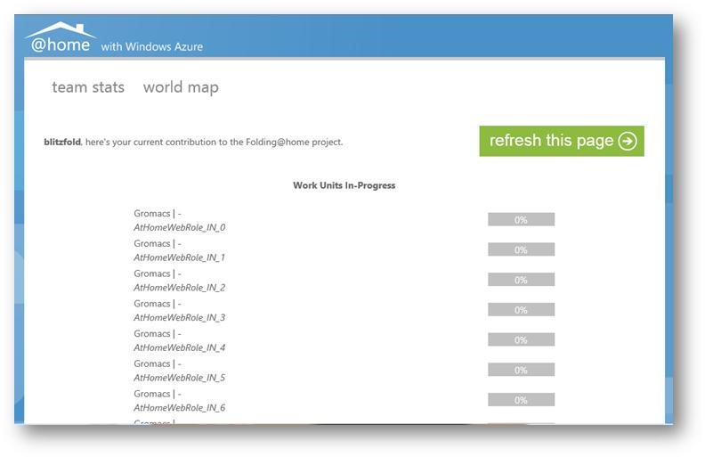Click the @home house logo
Image resolution: width=705 pixels, height=457 pixels.
[x=61, y=37]
